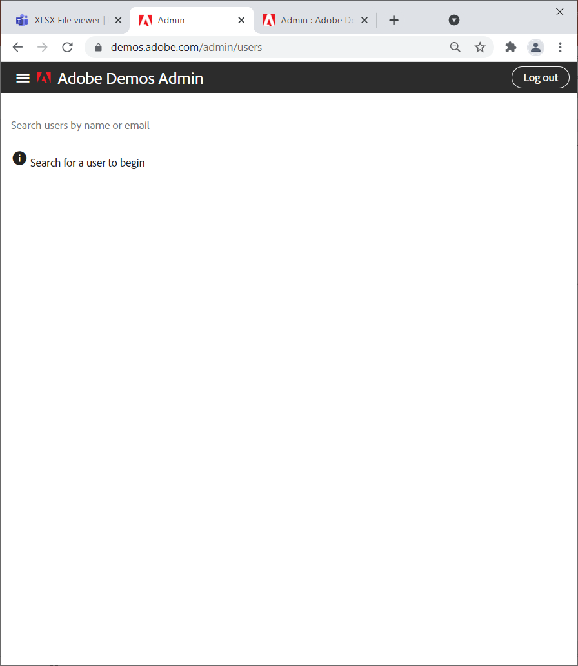Screen dimensions: 578x666
Task: Open the tab search dropdown
Action: pyautogui.click(x=454, y=20)
